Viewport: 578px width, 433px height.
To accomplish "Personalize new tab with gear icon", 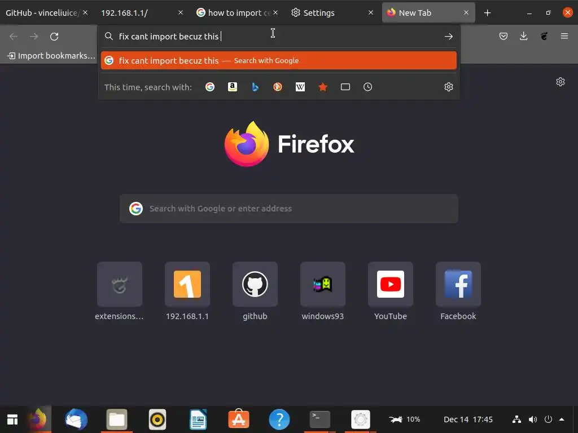I will [x=561, y=82].
